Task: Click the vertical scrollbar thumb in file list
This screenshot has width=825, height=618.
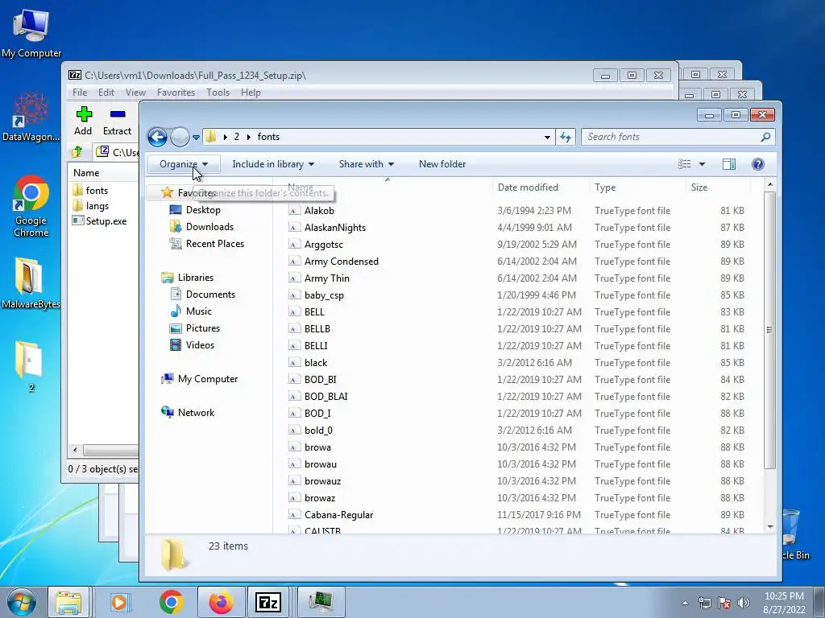Action: pos(769,330)
